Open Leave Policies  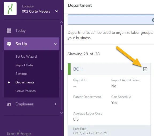coord(26,91)
